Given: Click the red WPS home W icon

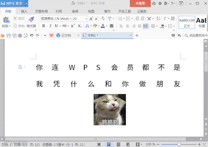Looking at the screenshot, I should (51, 35).
